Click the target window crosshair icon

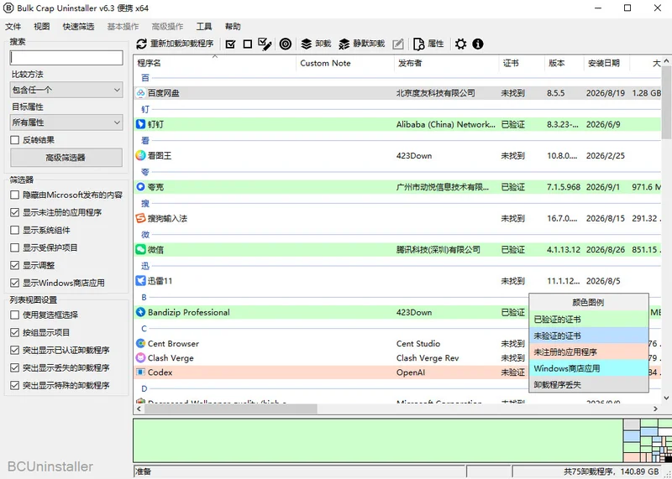pos(286,44)
